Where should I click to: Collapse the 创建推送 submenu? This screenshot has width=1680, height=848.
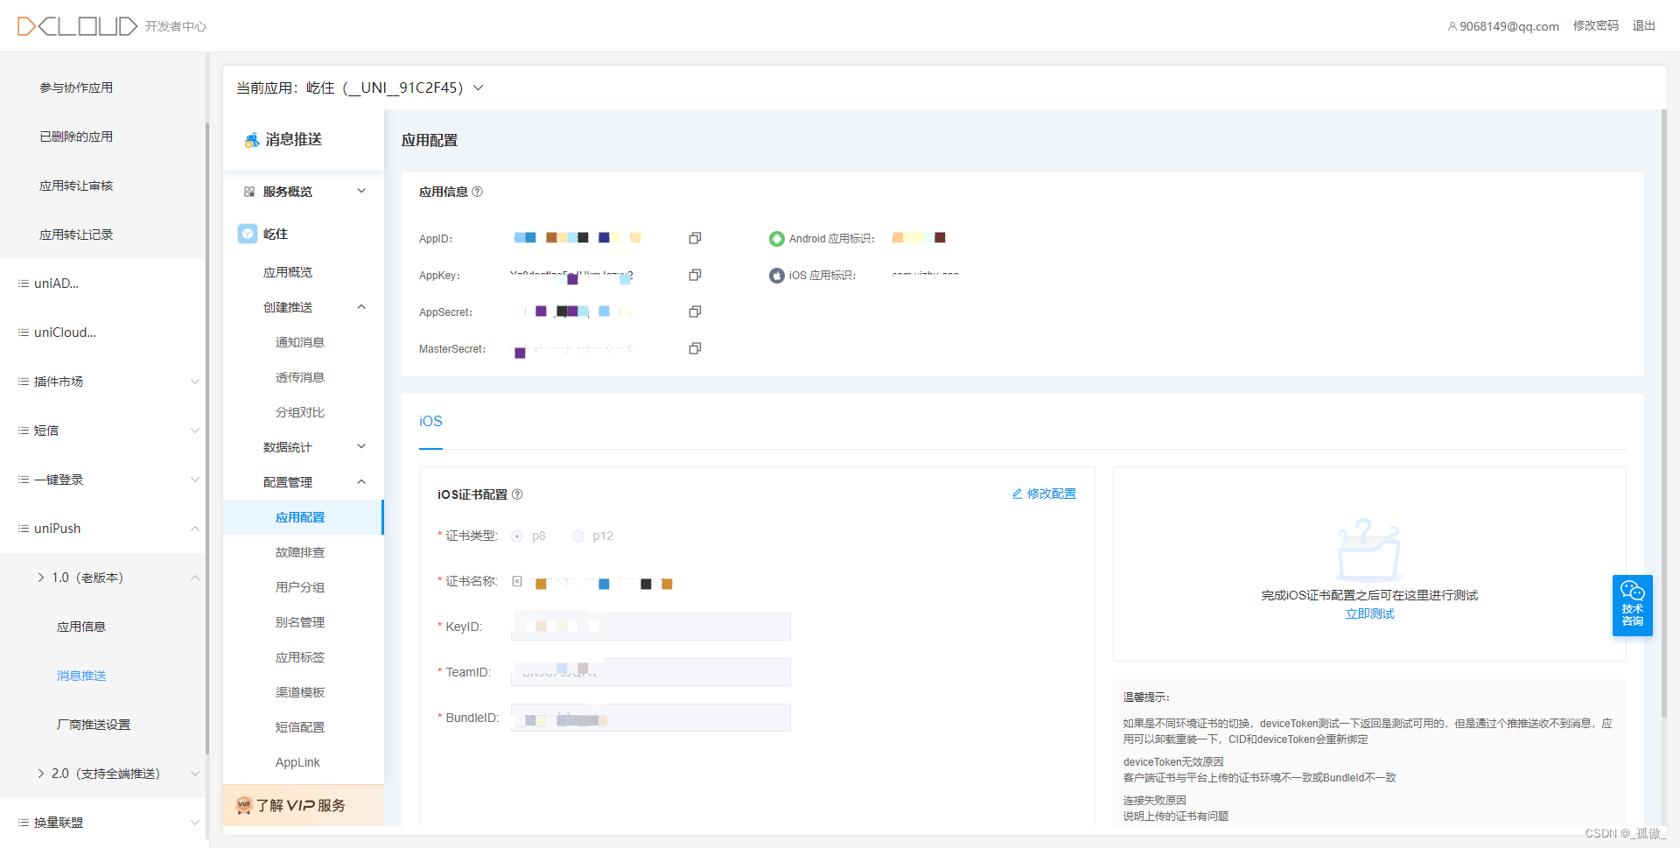pos(361,307)
